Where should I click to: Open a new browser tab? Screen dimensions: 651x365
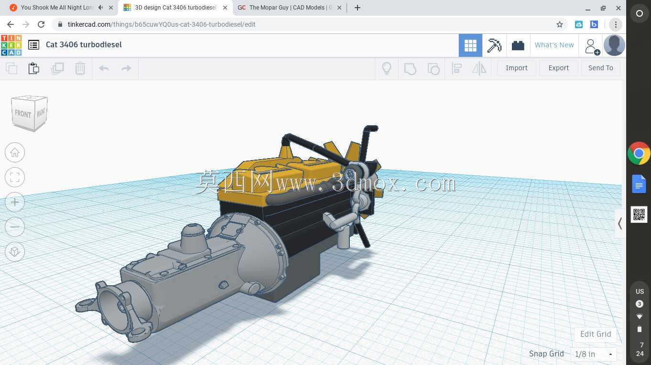click(x=357, y=8)
